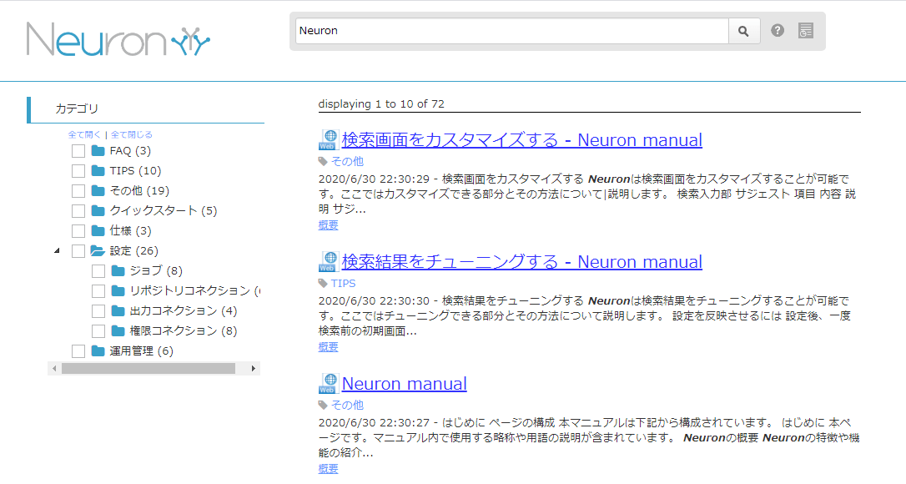Click the 'displaying 1 to 10 of 72' text

point(381,104)
